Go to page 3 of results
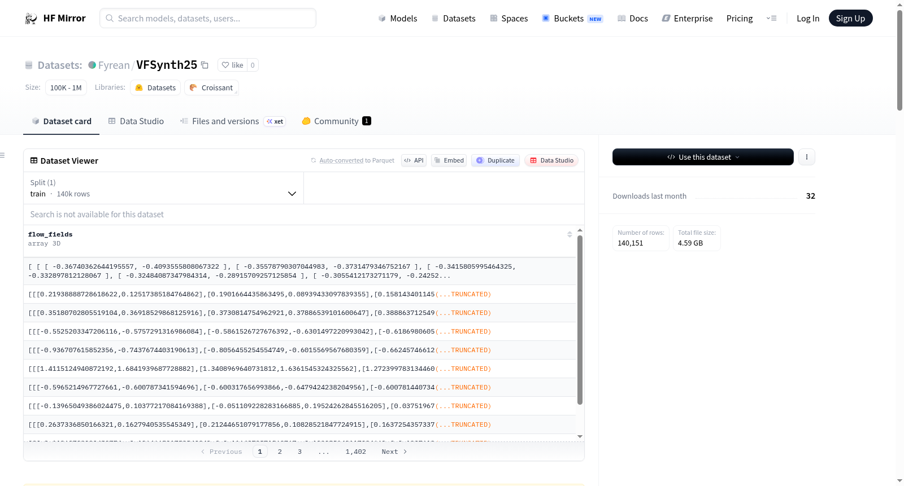The height and width of the screenshot is (486, 904). coord(299,452)
